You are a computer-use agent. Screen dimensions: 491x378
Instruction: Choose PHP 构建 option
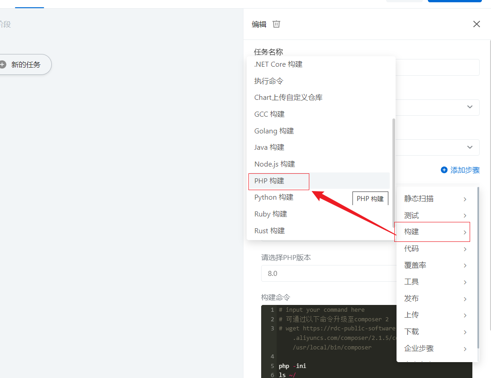[319, 181]
